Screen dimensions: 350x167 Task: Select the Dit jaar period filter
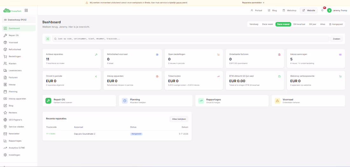coord(313,24)
